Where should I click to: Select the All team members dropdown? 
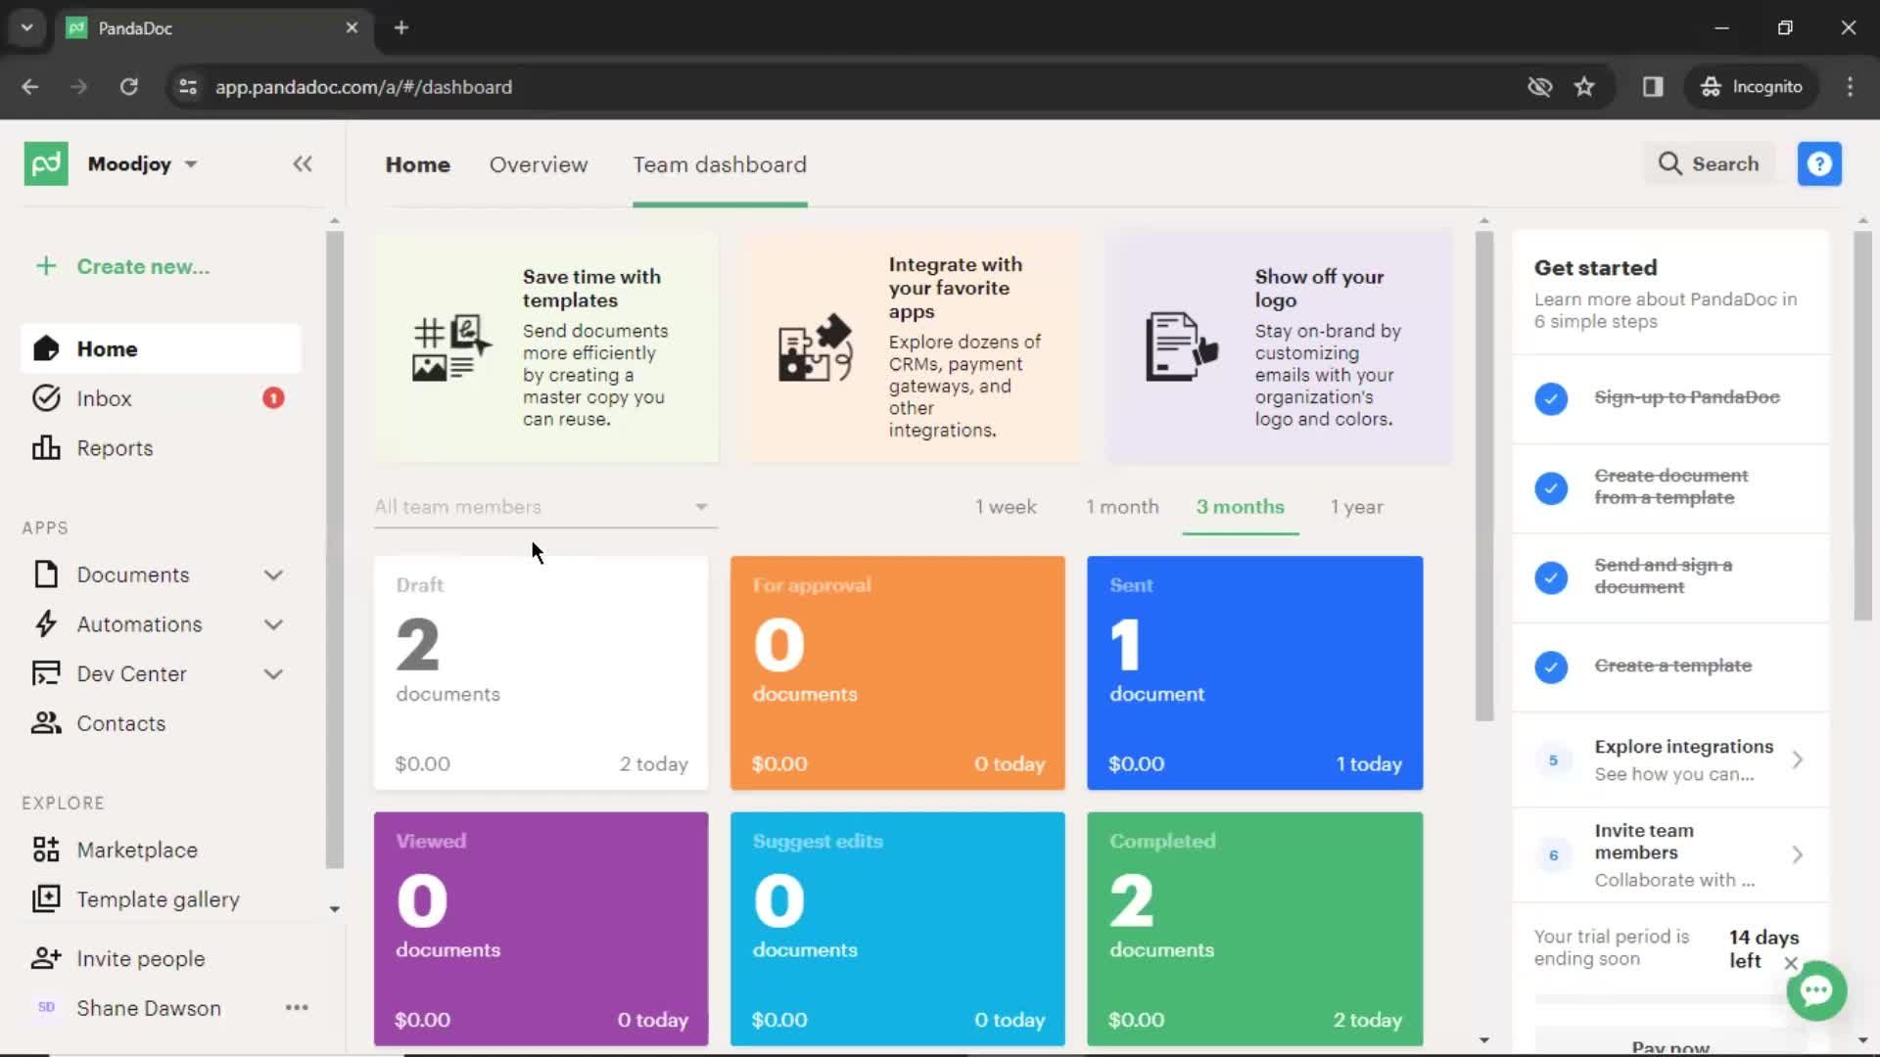pos(539,506)
